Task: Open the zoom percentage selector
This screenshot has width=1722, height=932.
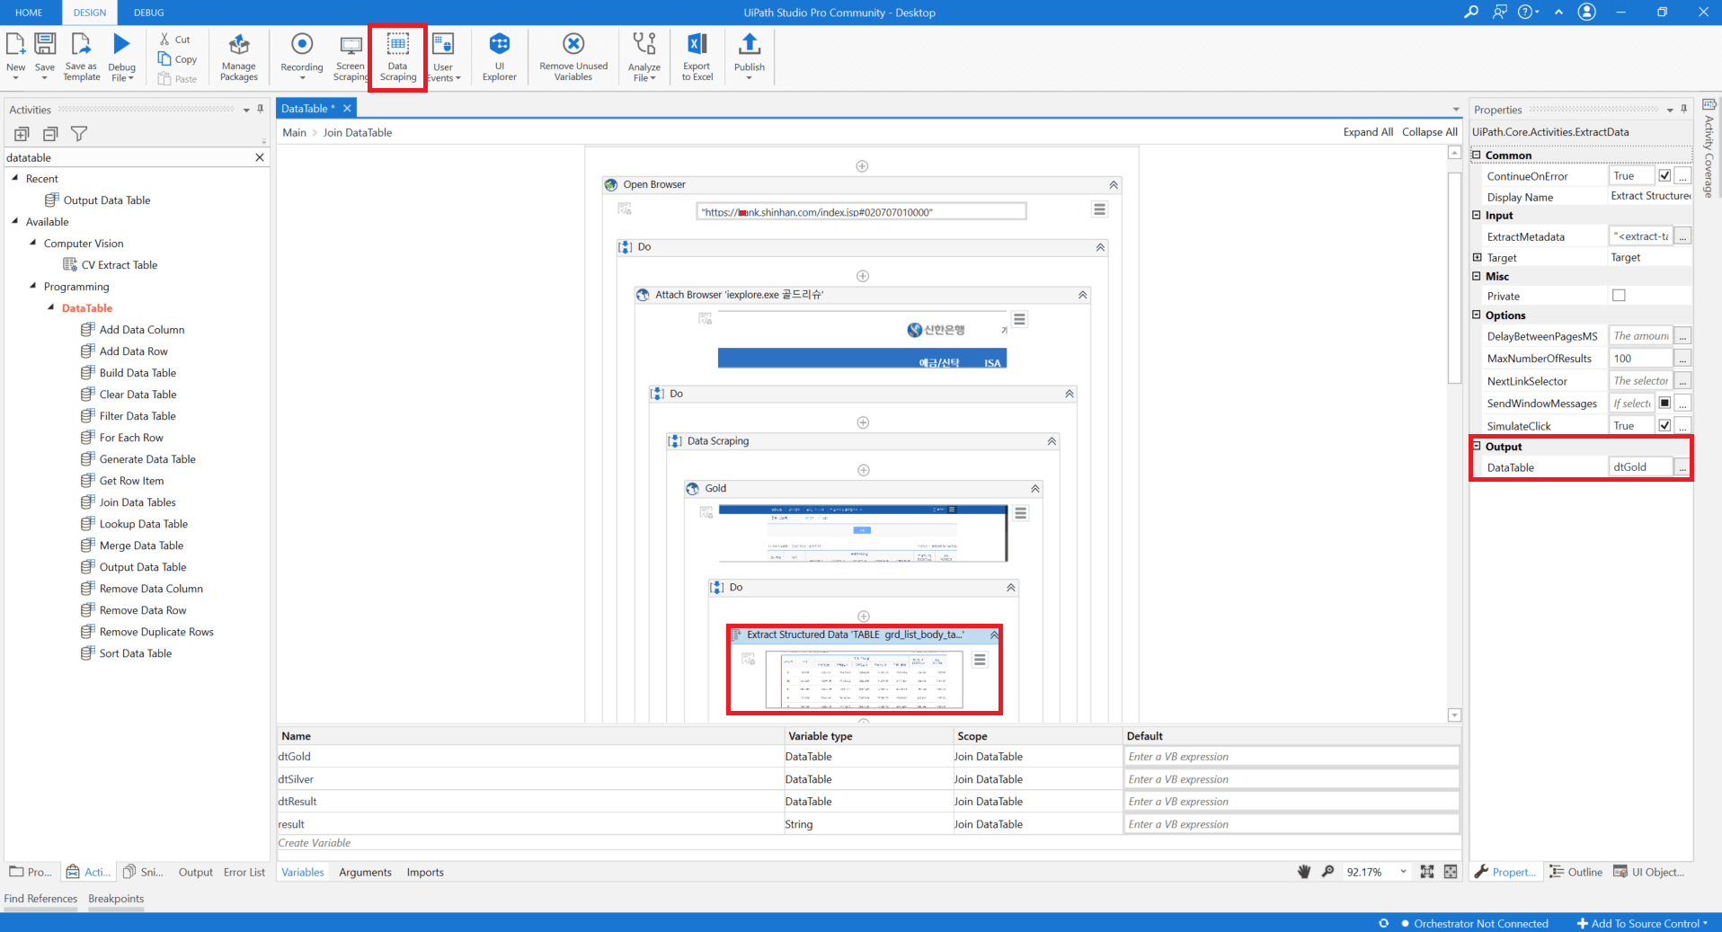Action: point(1403,872)
